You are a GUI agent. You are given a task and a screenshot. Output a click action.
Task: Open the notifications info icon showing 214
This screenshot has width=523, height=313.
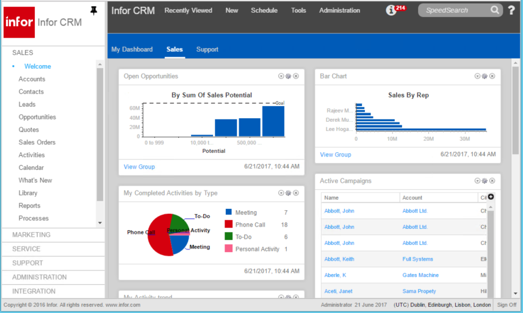[x=391, y=10]
